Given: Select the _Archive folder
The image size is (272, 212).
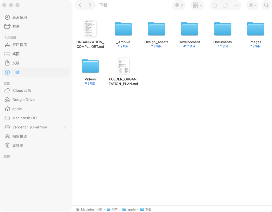Looking at the screenshot, I should pyautogui.click(x=123, y=29).
